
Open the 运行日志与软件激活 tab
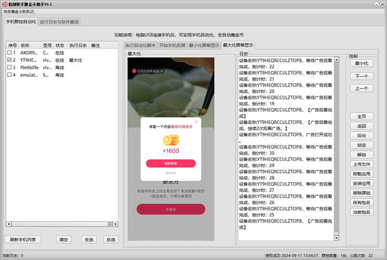pyautogui.click(x=59, y=22)
